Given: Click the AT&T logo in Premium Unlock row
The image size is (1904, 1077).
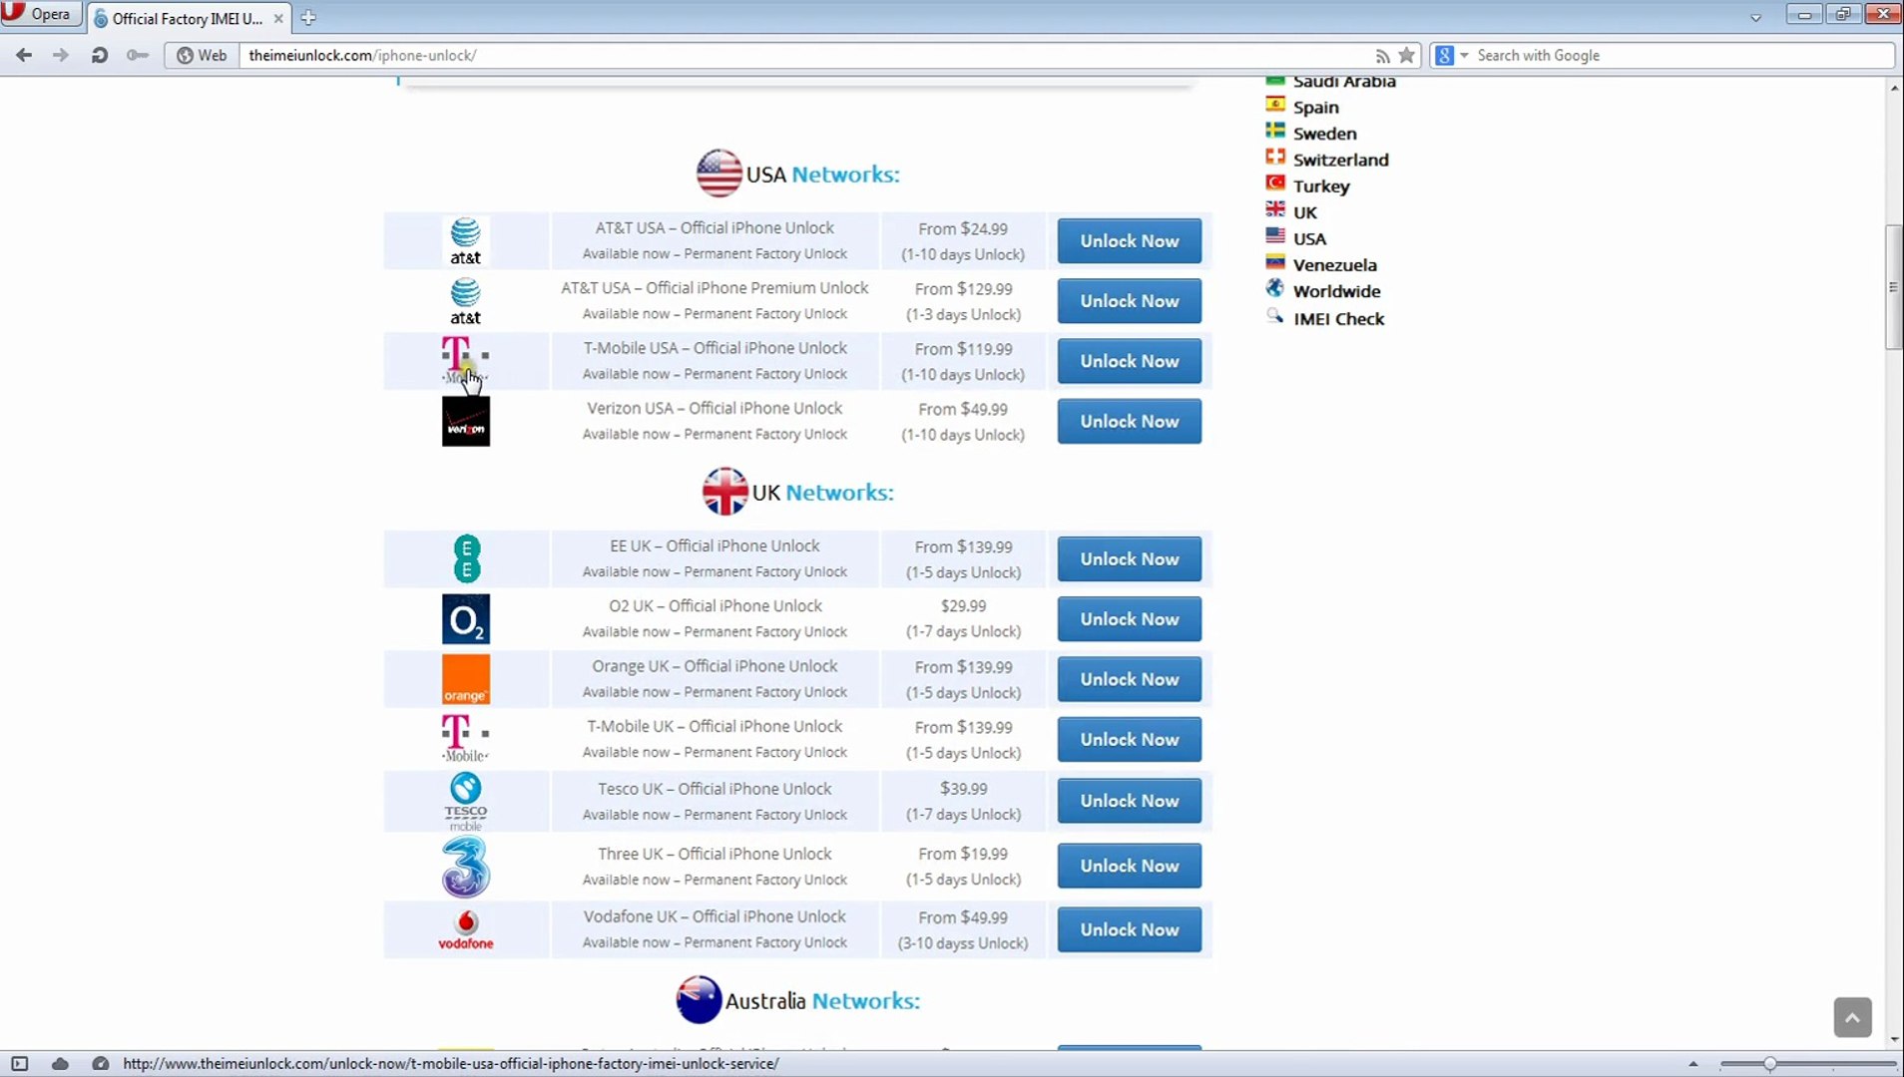Looking at the screenshot, I should click(x=466, y=301).
